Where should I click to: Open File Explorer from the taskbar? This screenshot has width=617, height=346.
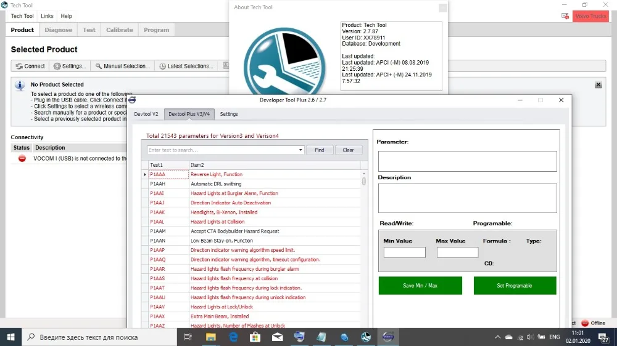[210, 337]
